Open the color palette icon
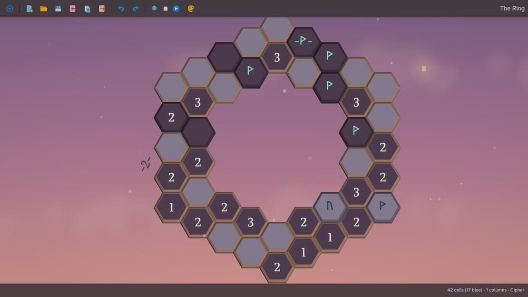Screen dimensions: 528x297 (x=191, y=9)
